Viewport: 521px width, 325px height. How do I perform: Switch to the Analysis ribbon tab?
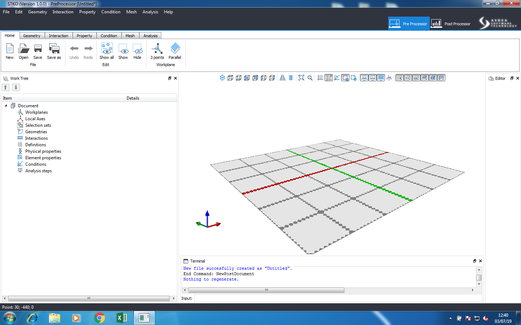(151, 36)
